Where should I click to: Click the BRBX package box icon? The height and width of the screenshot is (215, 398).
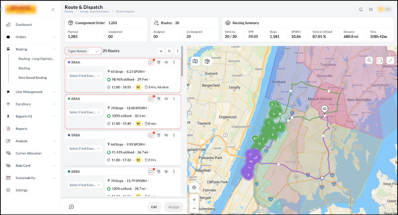tap(159, 172)
